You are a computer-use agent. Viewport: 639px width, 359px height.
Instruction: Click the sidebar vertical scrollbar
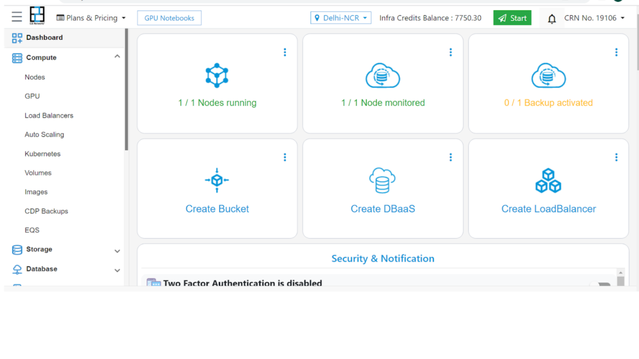pyautogui.click(x=126, y=89)
